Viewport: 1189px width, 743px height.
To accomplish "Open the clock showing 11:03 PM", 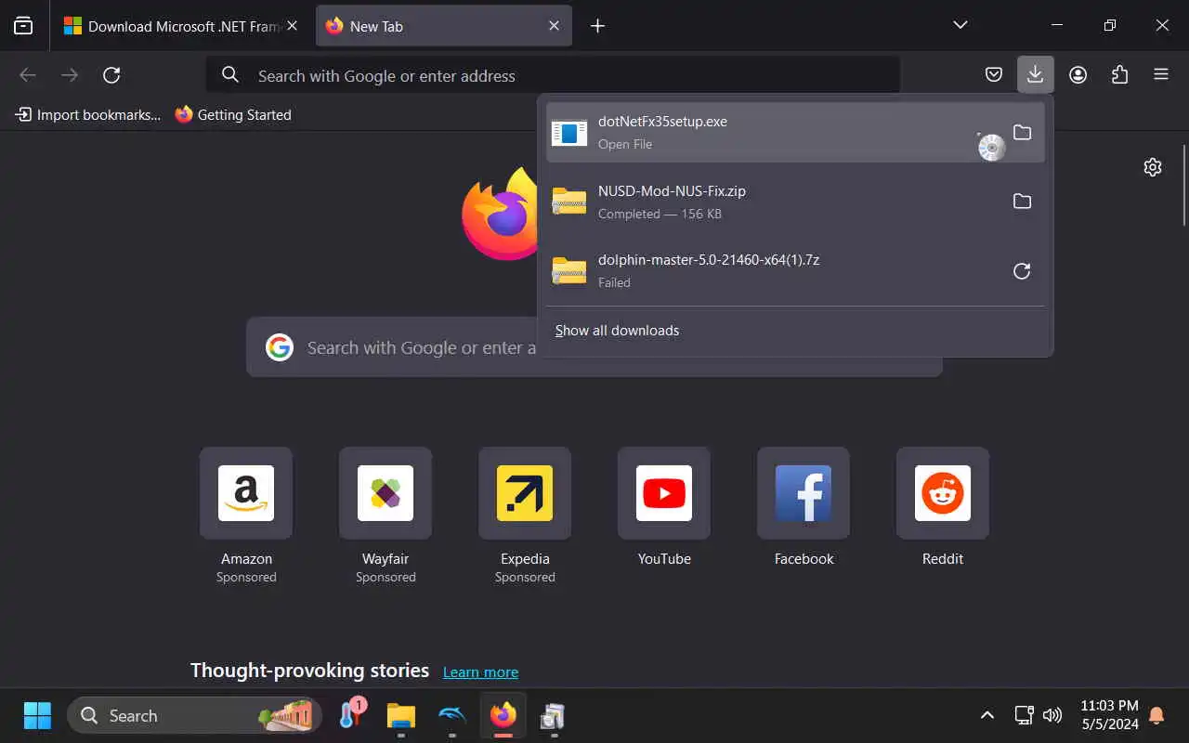I will pyautogui.click(x=1109, y=715).
